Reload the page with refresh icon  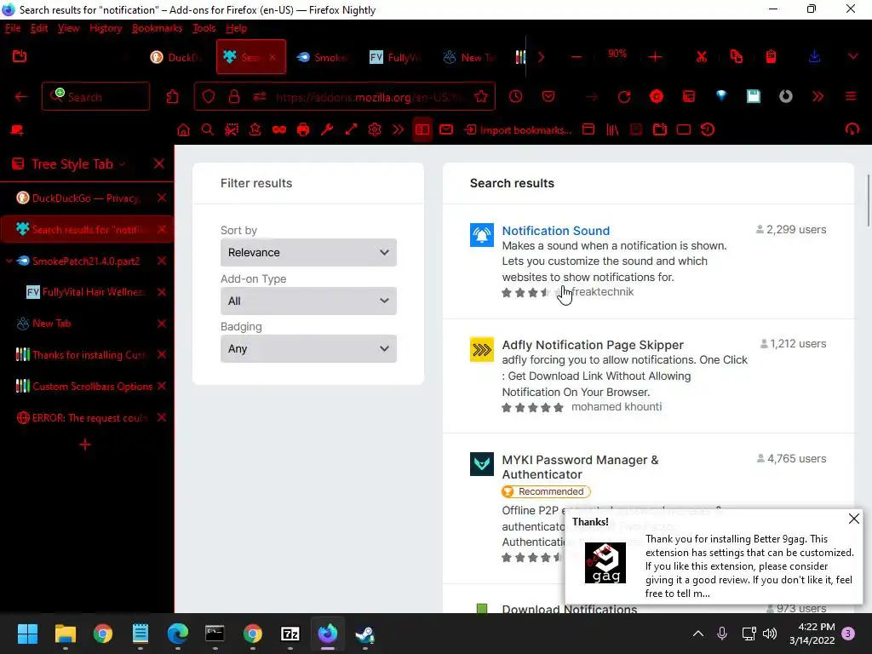[624, 97]
